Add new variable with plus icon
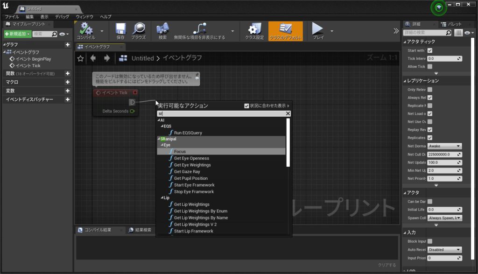 click(68, 91)
